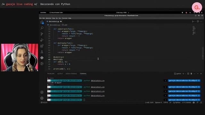Open the GNOME clock and calendar
This screenshot has width=205, height=115.
coord(121,13)
